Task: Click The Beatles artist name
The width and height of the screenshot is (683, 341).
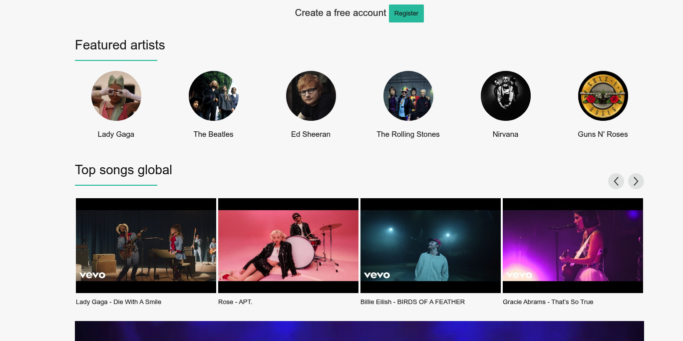Action: point(214,134)
